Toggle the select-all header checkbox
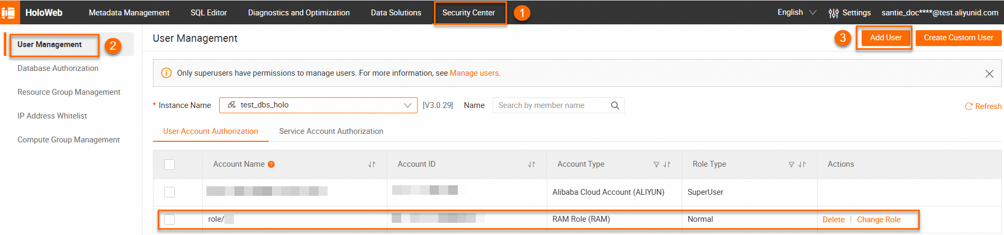Viewport: 1004px width, 235px height. click(169, 165)
